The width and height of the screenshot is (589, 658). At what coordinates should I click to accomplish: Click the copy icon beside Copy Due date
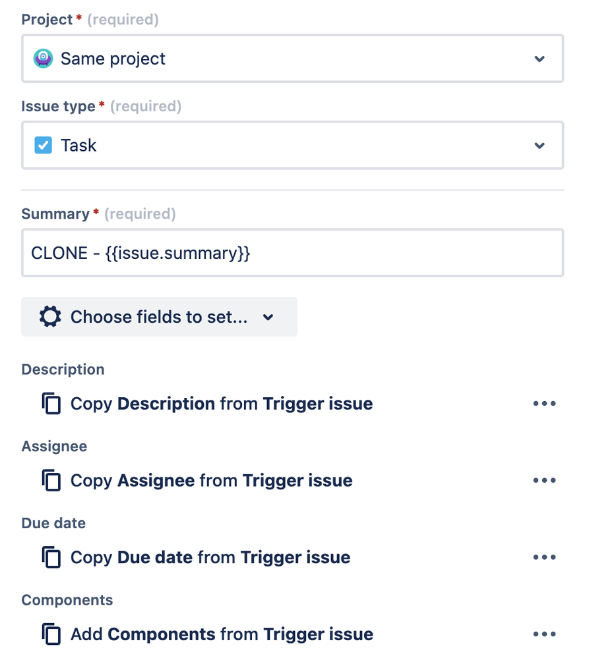[51, 557]
